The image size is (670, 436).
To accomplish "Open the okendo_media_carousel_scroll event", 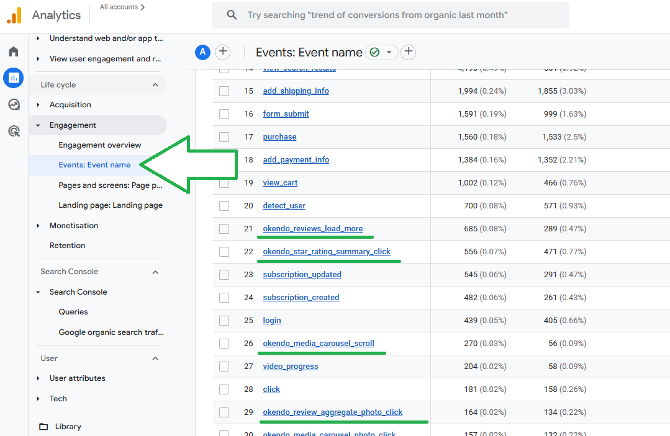I will click(319, 344).
